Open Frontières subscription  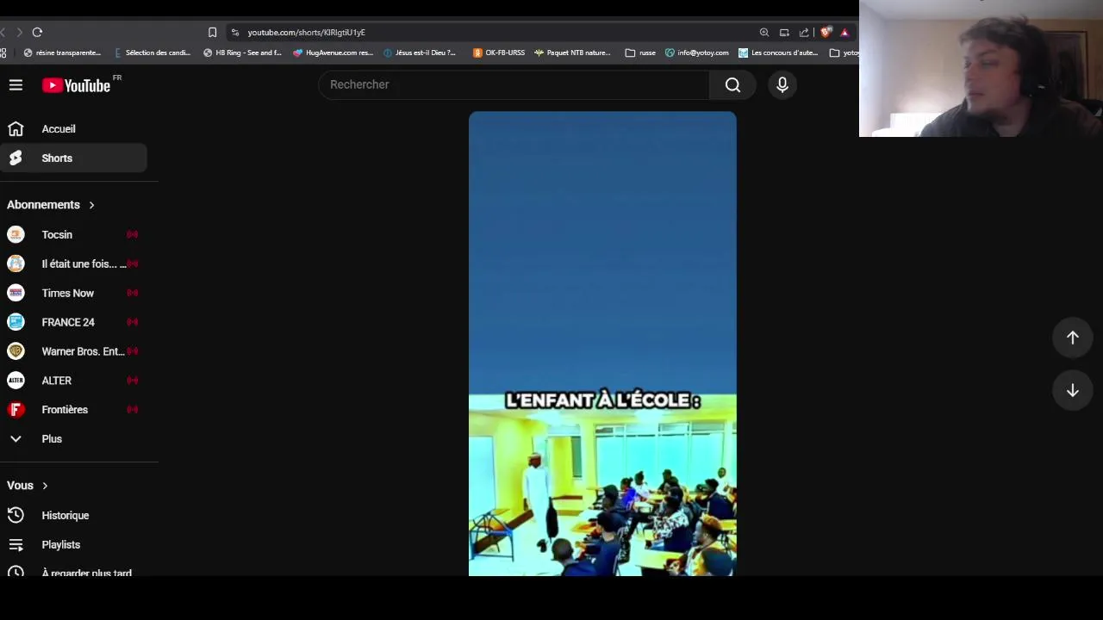[x=73, y=410]
